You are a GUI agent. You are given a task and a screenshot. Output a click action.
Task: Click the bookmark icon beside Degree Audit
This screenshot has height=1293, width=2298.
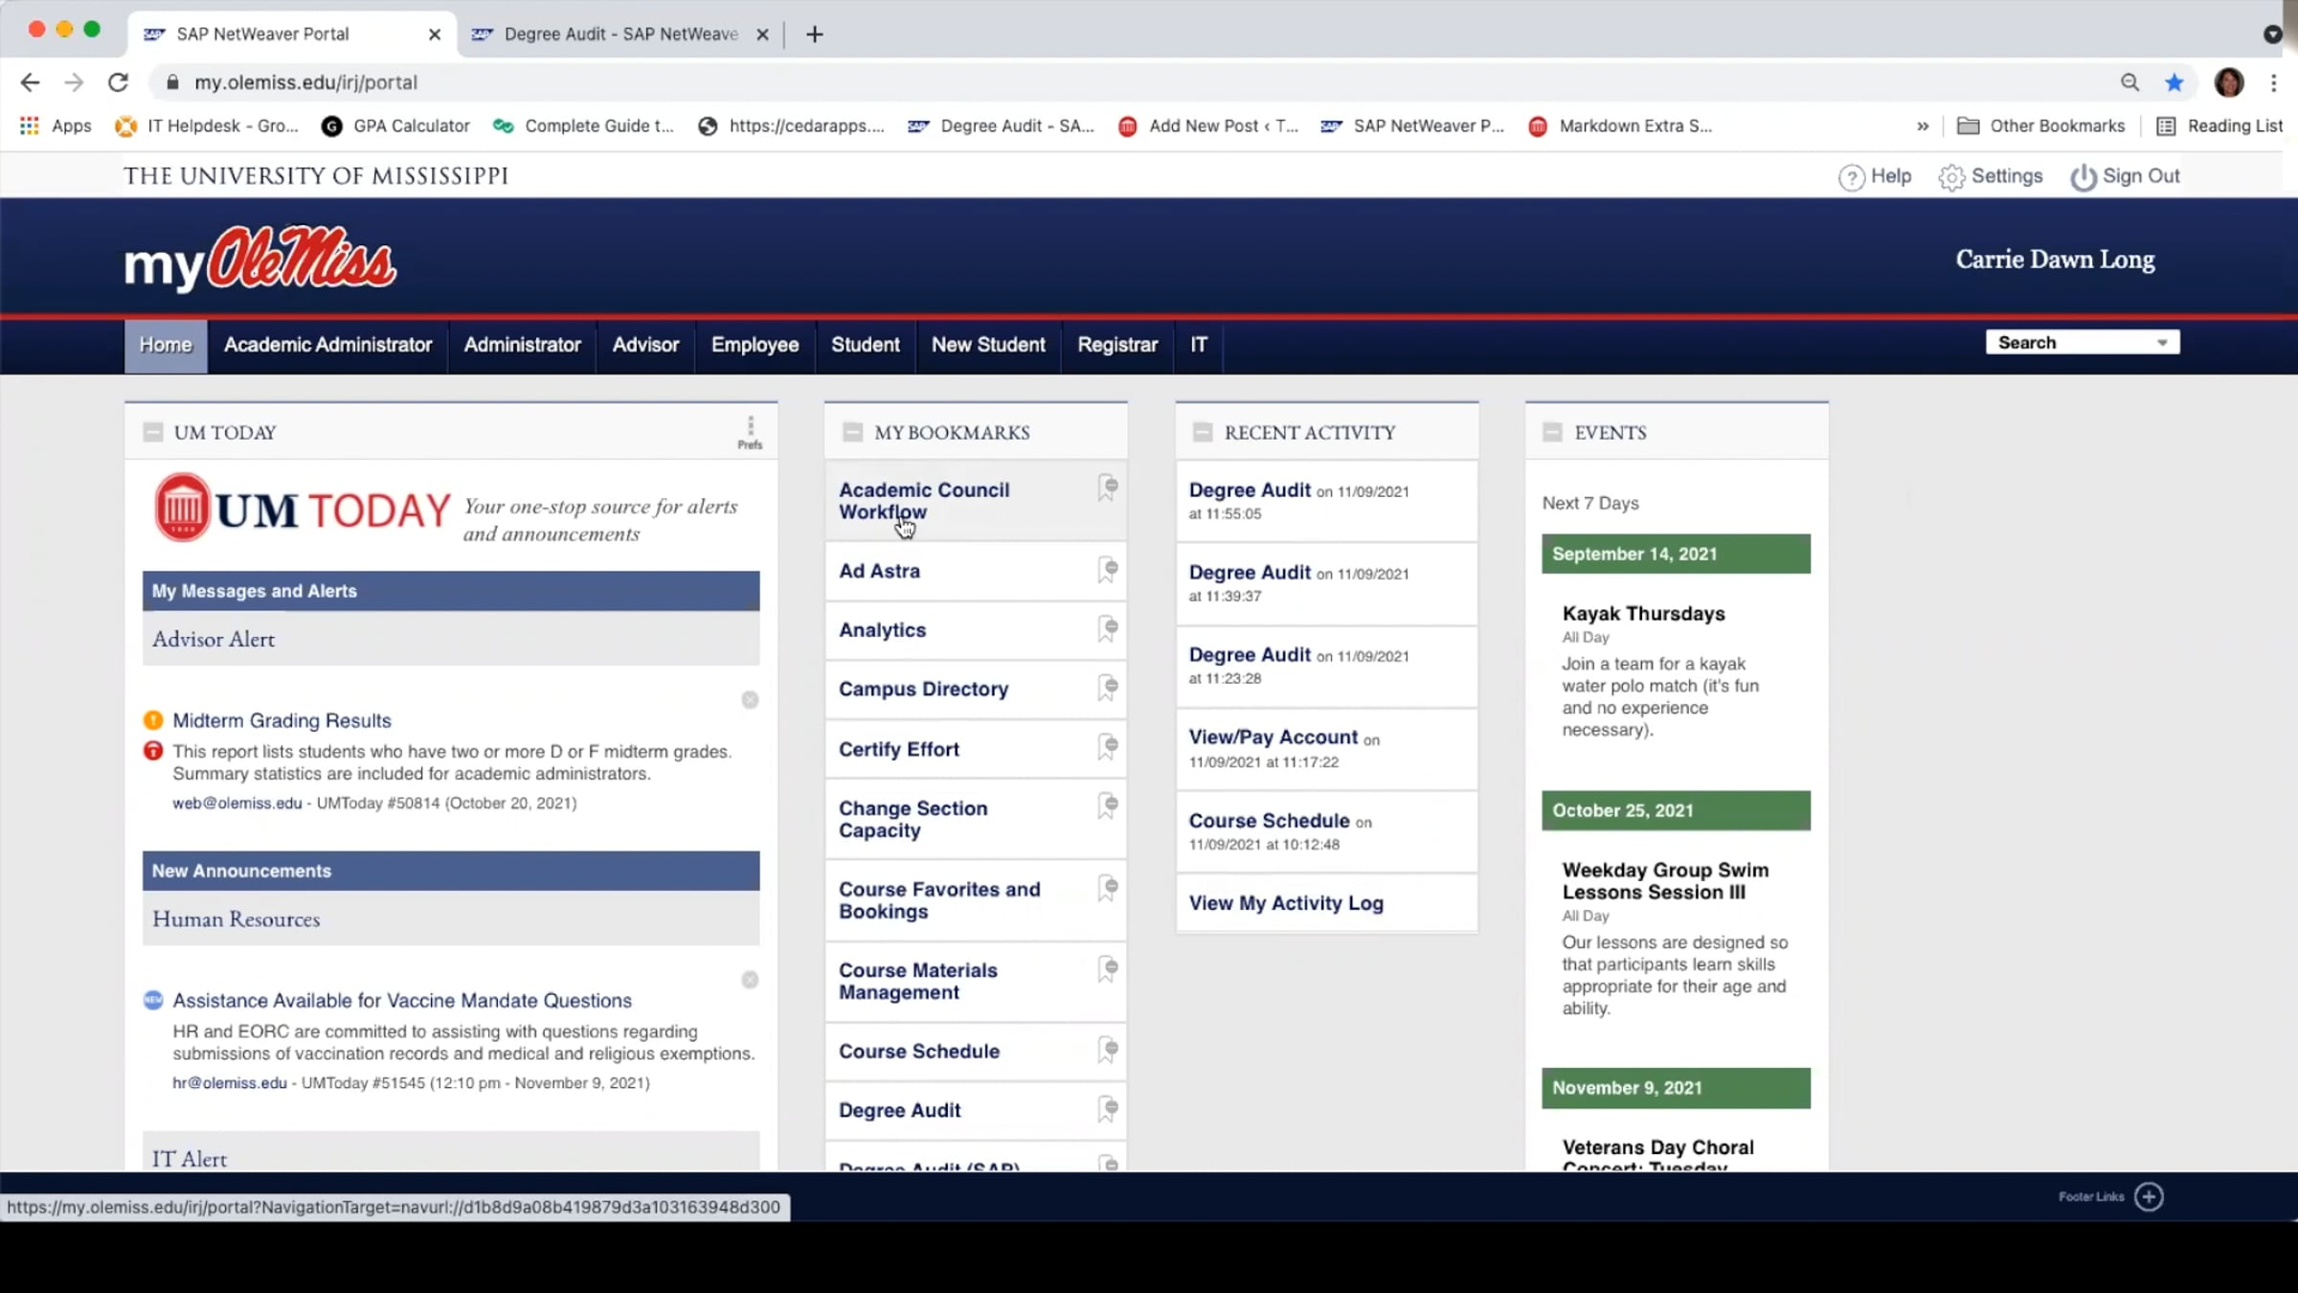pos(1108,1109)
